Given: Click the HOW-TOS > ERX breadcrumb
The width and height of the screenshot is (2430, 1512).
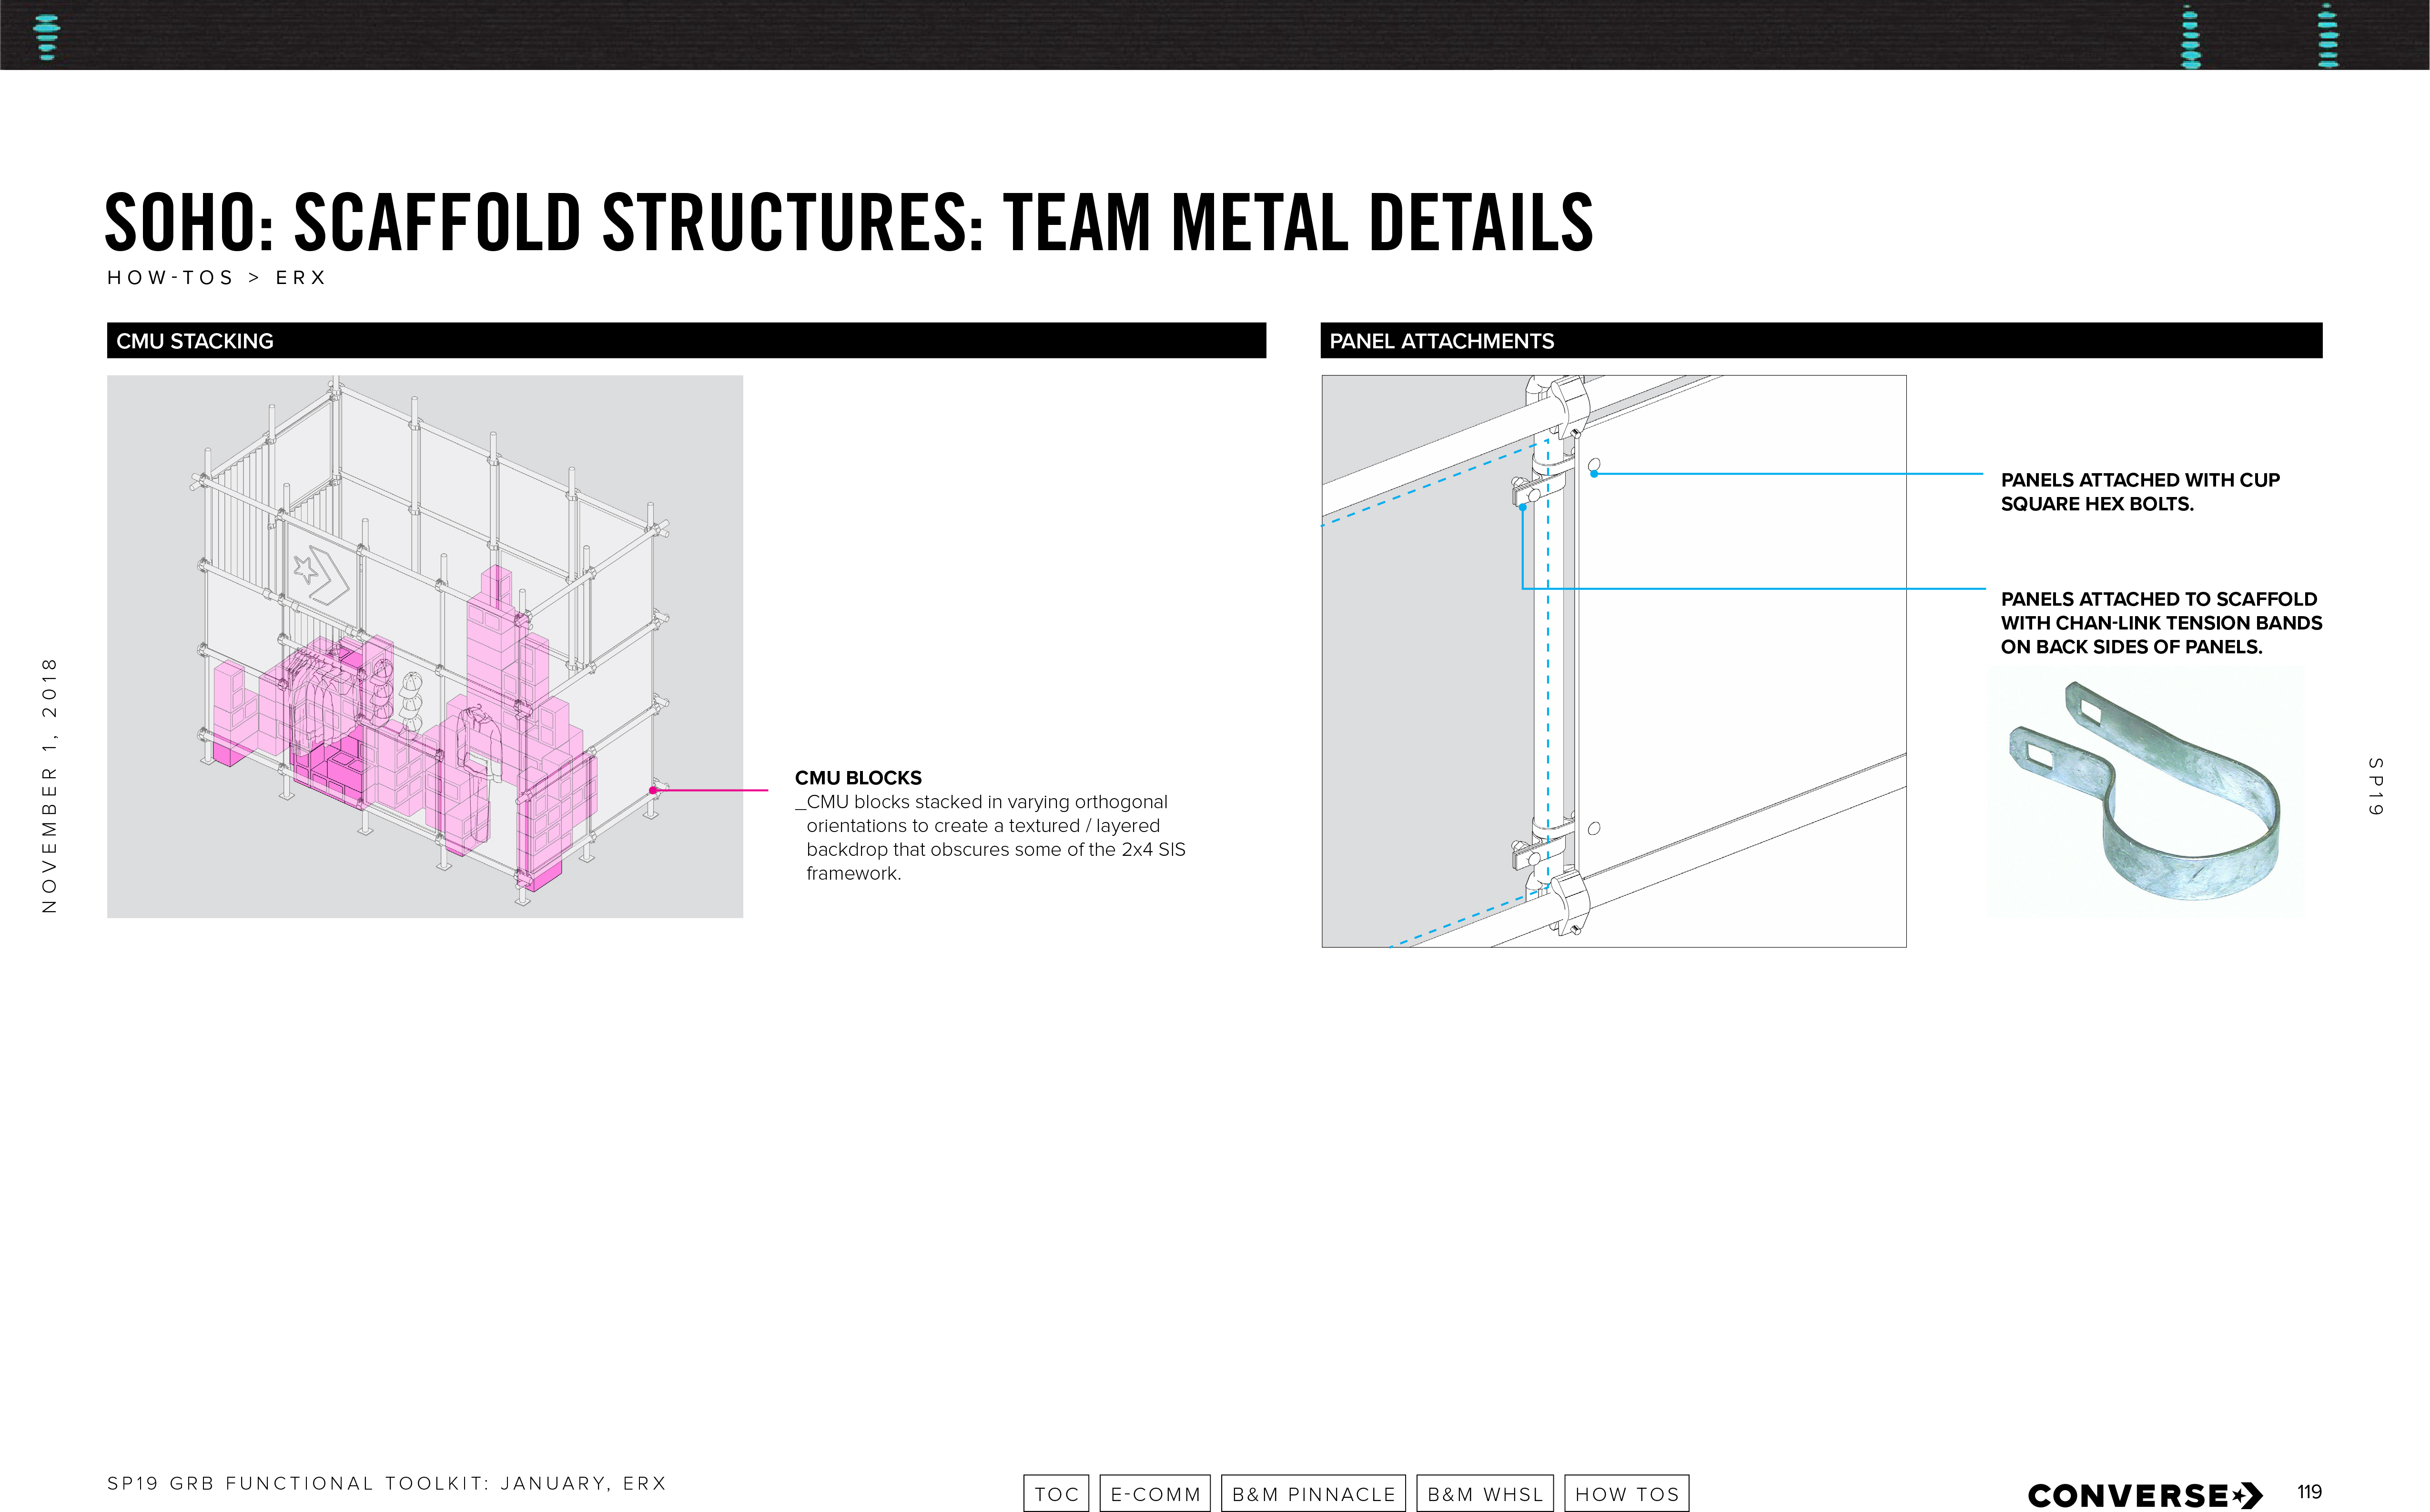Looking at the screenshot, I should click(x=216, y=277).
